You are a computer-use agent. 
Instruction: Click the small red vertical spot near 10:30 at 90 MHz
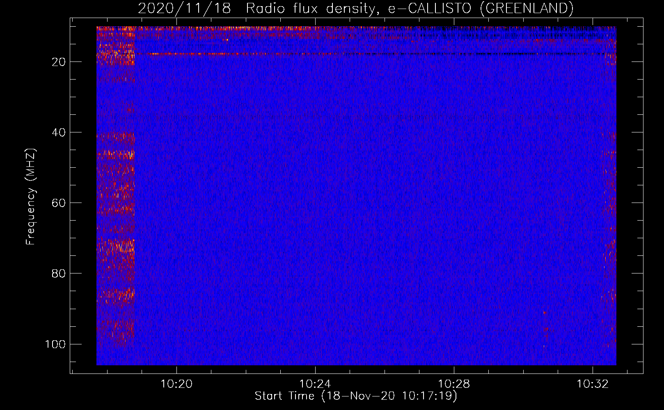pyautogui.click(x=545, y=312)
